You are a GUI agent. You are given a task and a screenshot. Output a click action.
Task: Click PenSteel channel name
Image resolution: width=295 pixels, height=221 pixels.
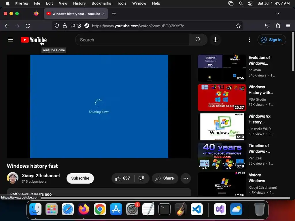(255, 158)
